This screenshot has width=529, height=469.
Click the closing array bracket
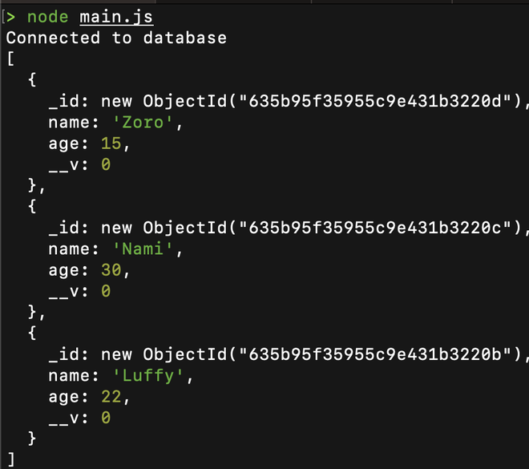(11, 459)
